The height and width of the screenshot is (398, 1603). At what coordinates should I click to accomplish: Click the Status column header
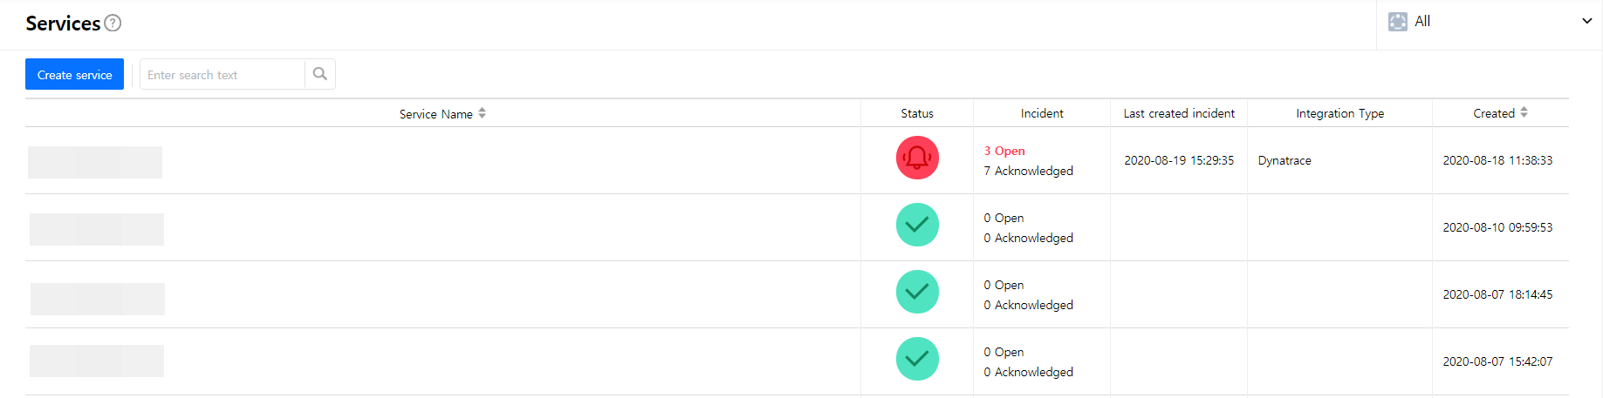[x=917, y=113]
